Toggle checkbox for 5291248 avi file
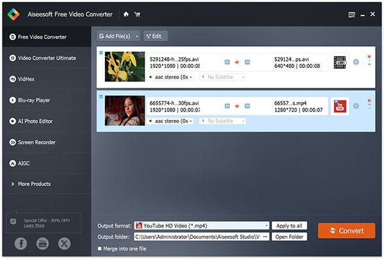The width and height of the screenshot is (384, 259). click(101, 53)
